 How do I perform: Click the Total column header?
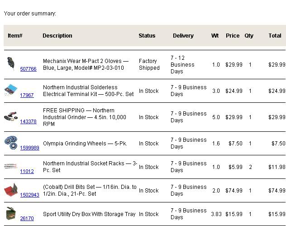(275, 36)
